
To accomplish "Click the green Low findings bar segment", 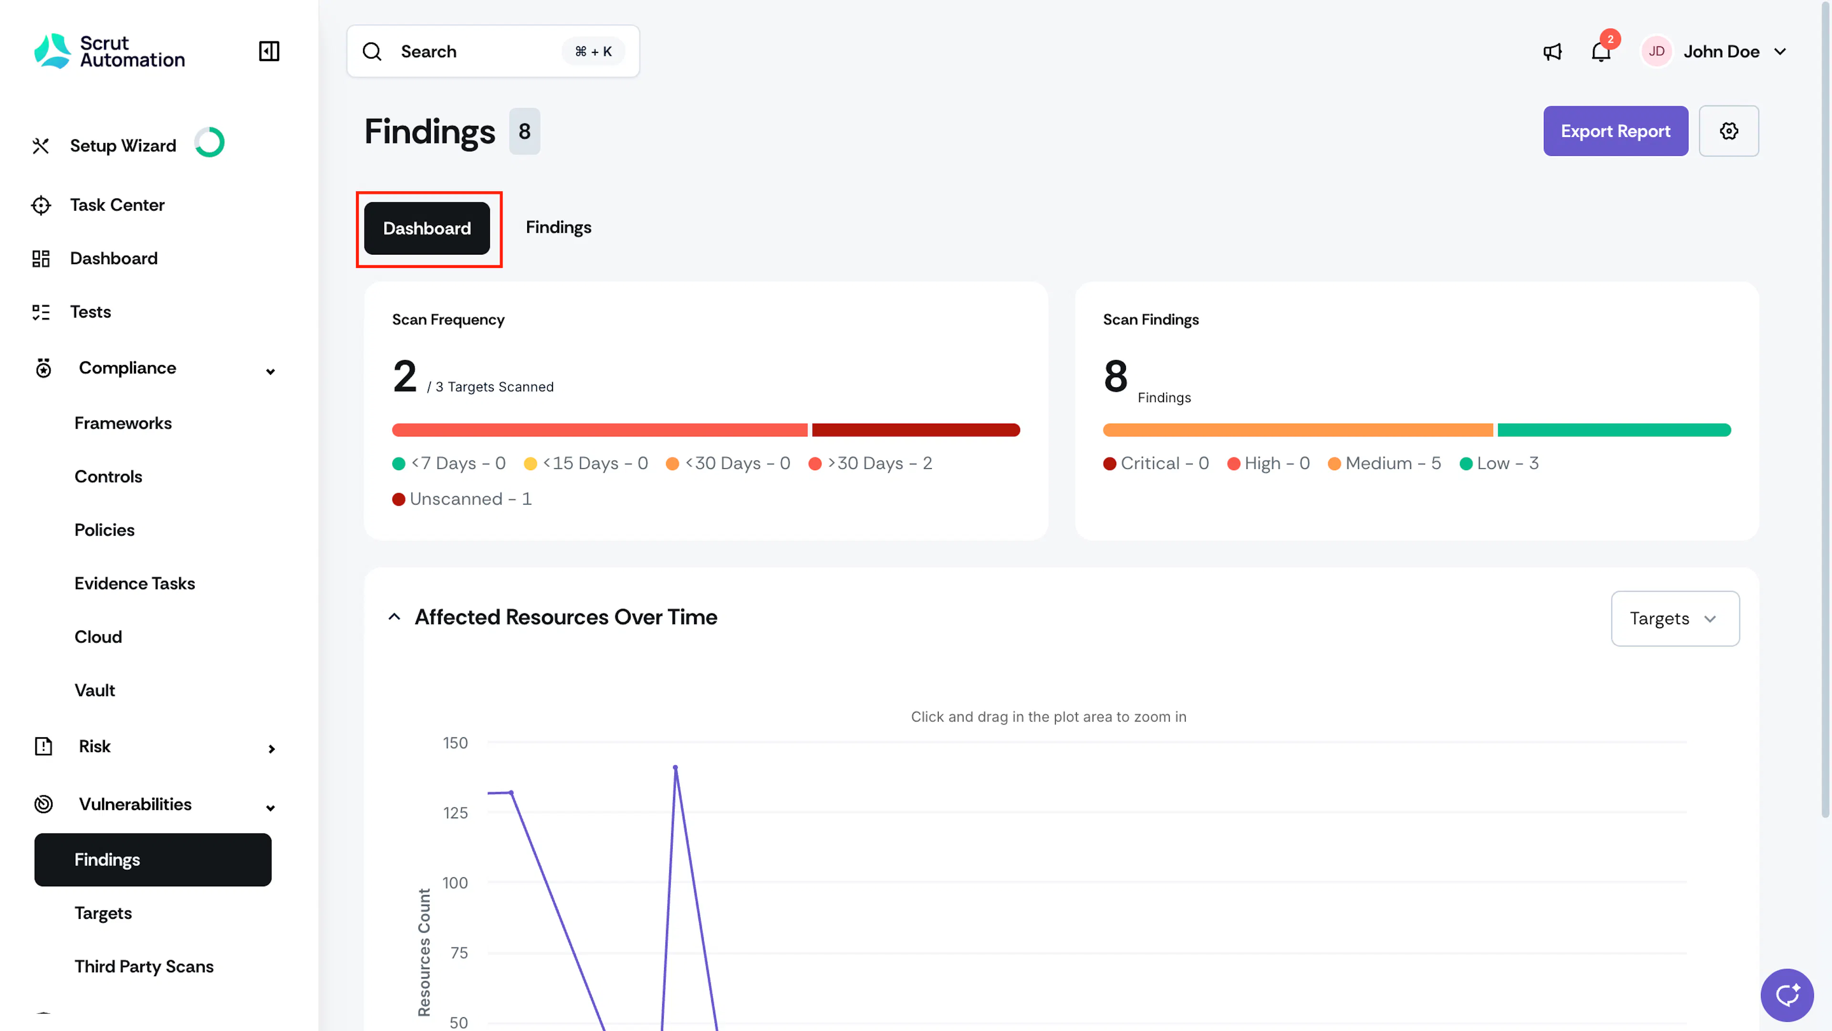I will click(x=1614, y=430).
